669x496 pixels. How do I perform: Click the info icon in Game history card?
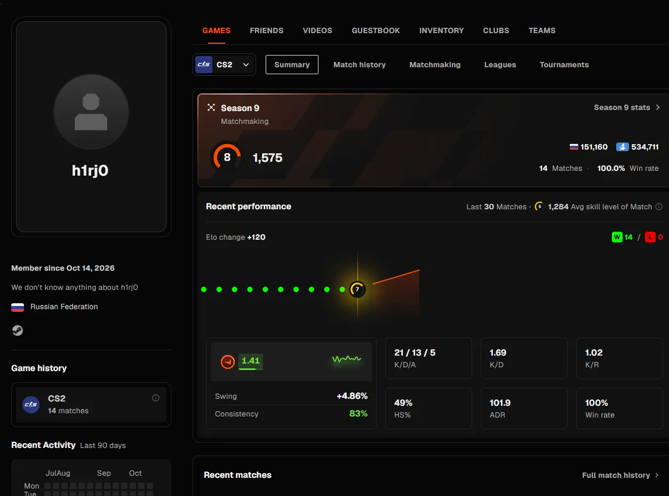pyautogui.click(x=156, y=398)
